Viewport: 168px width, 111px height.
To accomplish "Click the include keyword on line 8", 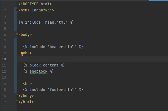I will [37, 47].
